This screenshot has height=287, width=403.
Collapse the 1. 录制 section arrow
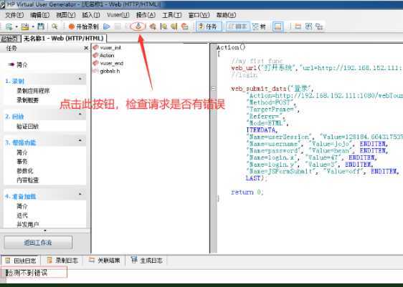coord(80,79)
